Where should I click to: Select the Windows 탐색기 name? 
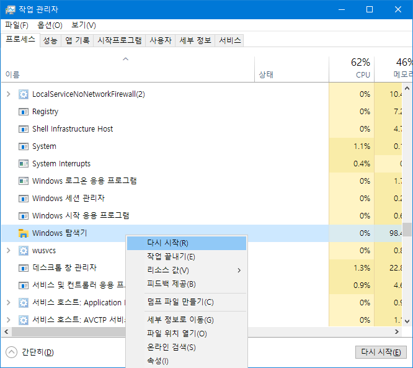[60, 233]
